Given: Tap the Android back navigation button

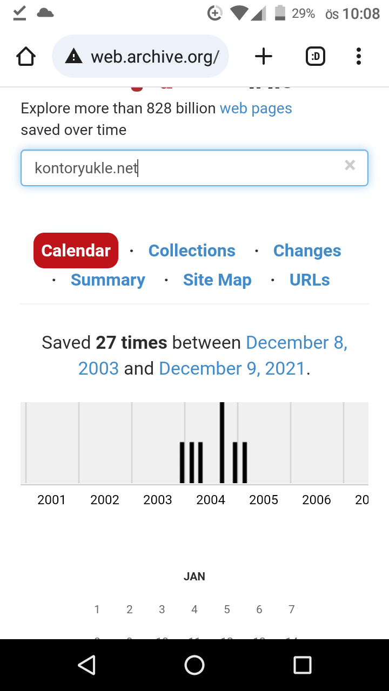Looking at the screenshot, I should 86,665.
